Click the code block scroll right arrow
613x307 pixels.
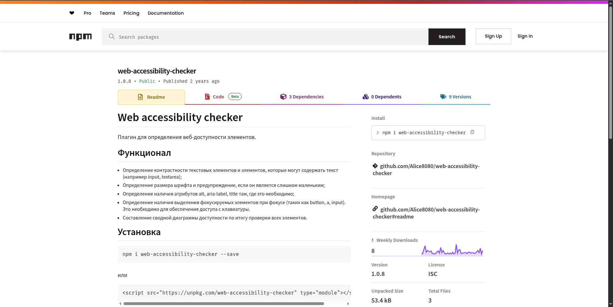click(348, 303)
